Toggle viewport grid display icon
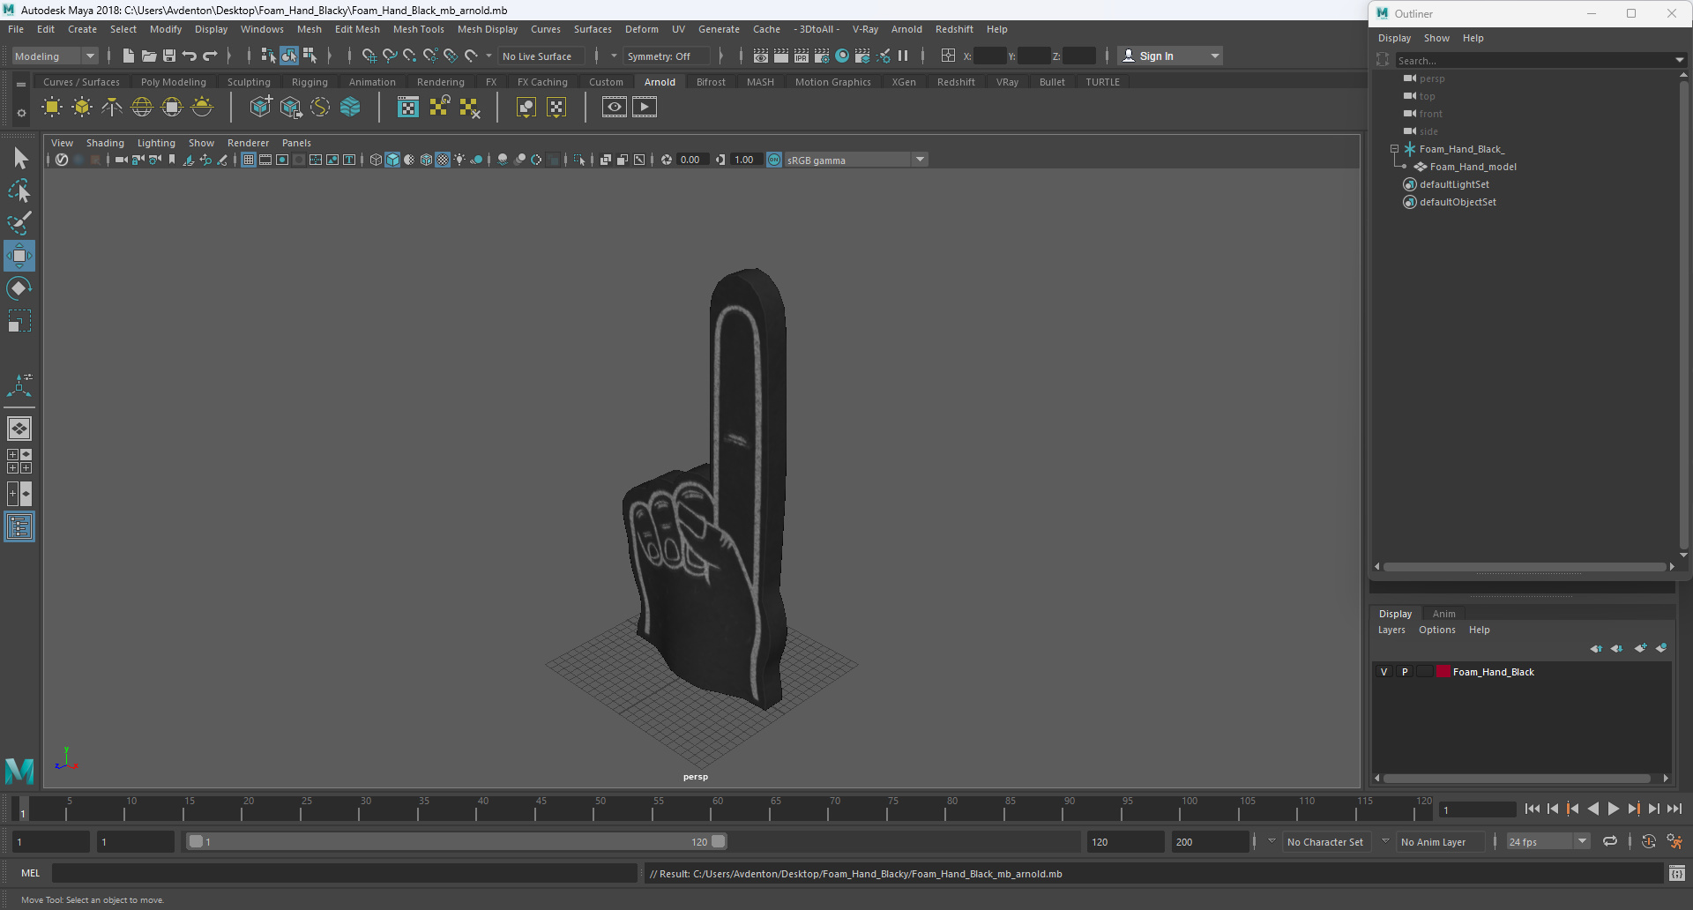1693x910 pixels. pyautogui.click(x=249, y=160)
